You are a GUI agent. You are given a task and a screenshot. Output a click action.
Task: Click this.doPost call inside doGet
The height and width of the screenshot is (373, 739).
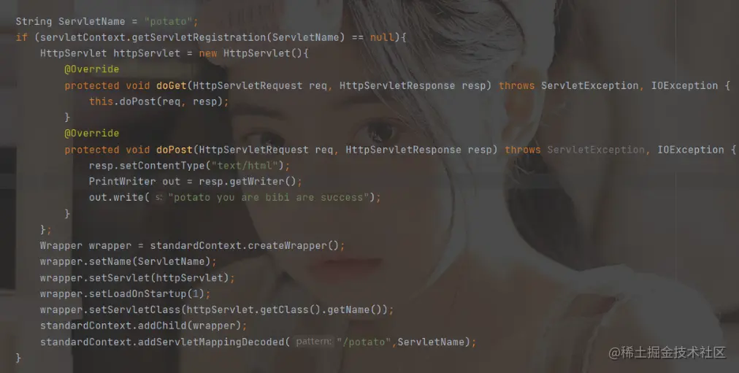click(158, 101)
